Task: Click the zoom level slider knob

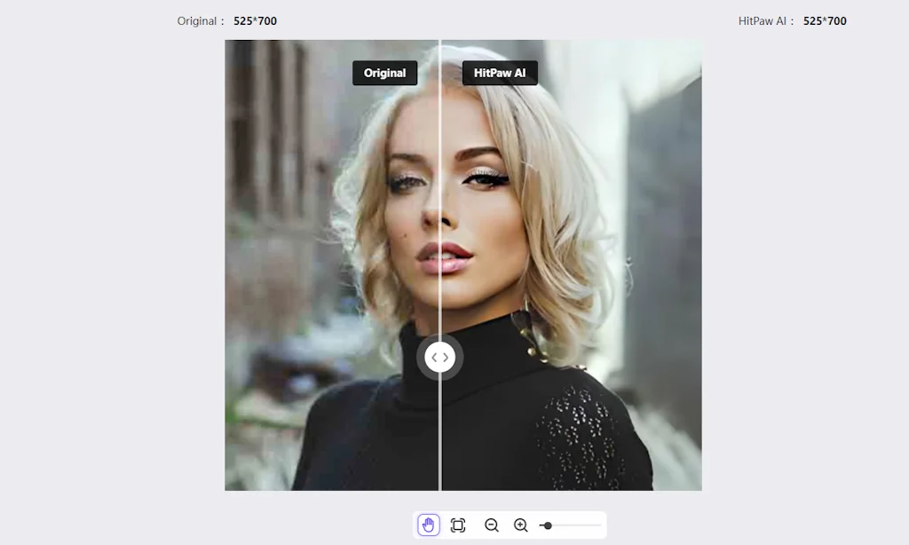Action: (x=547, y=525)
